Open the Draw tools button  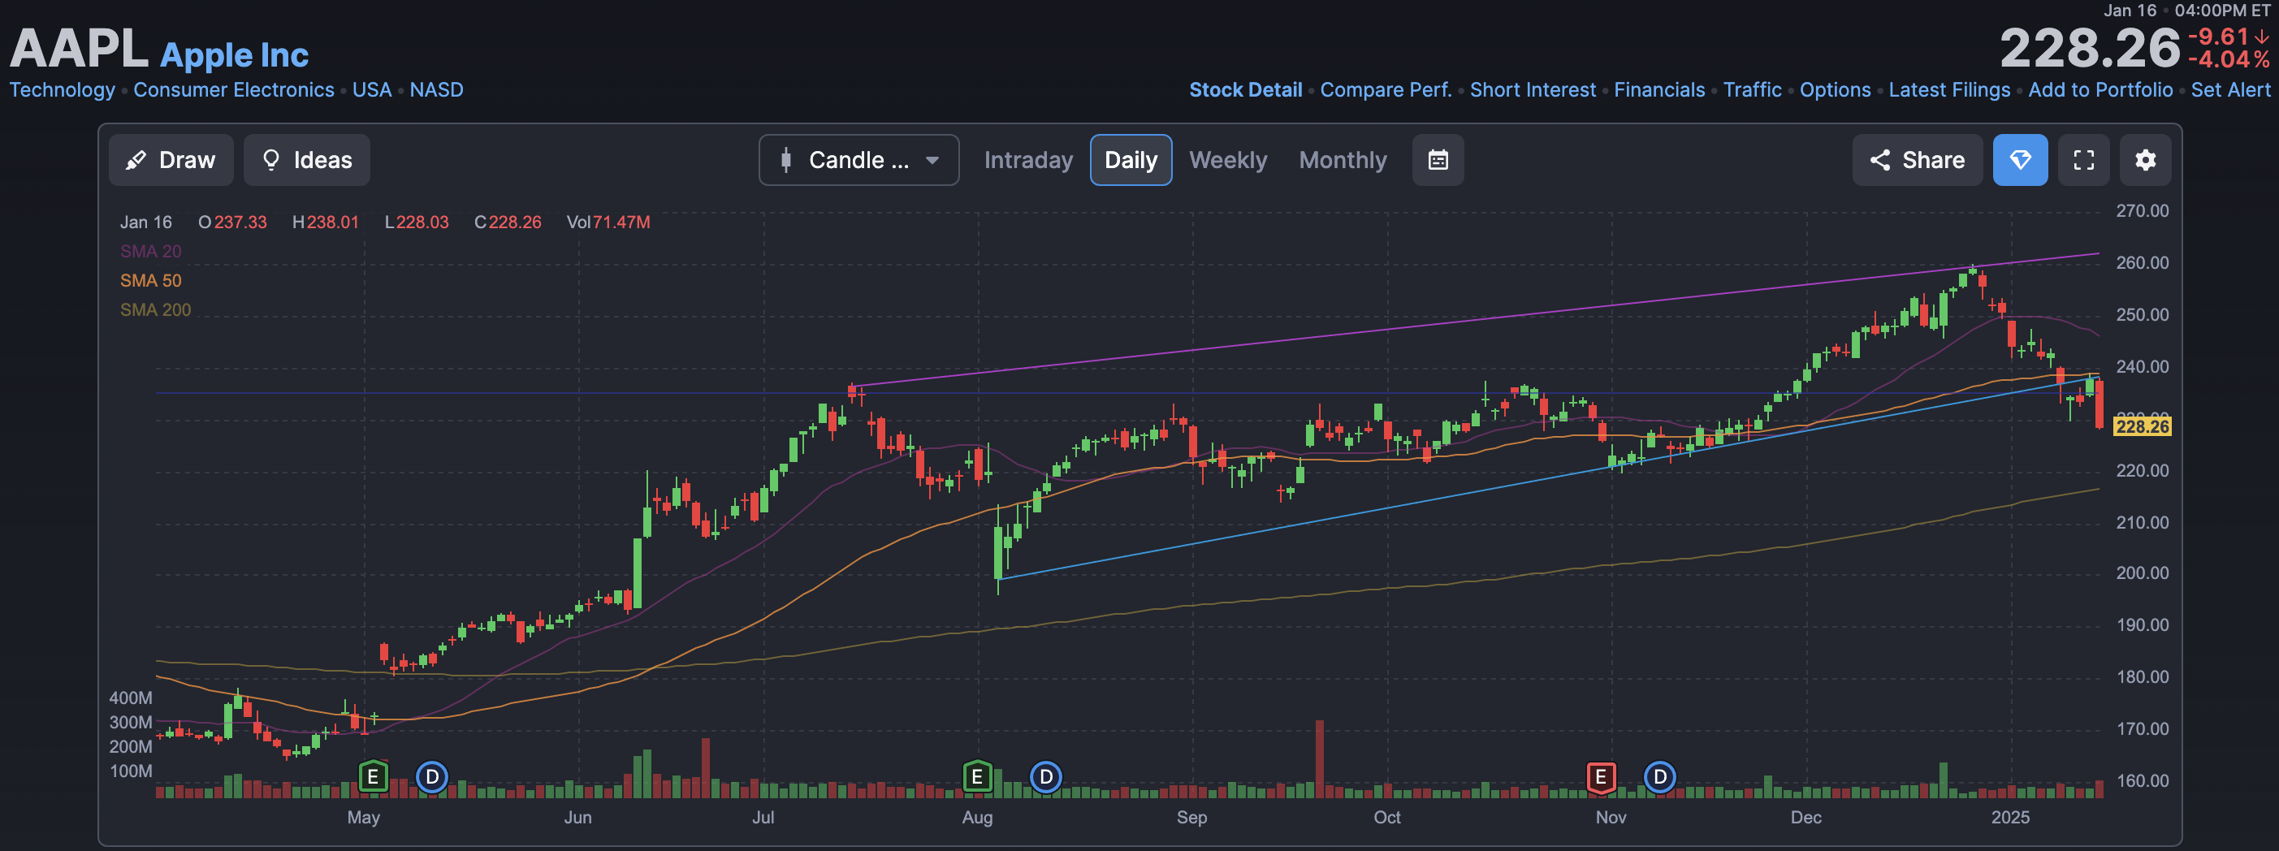tap(171, 160)
